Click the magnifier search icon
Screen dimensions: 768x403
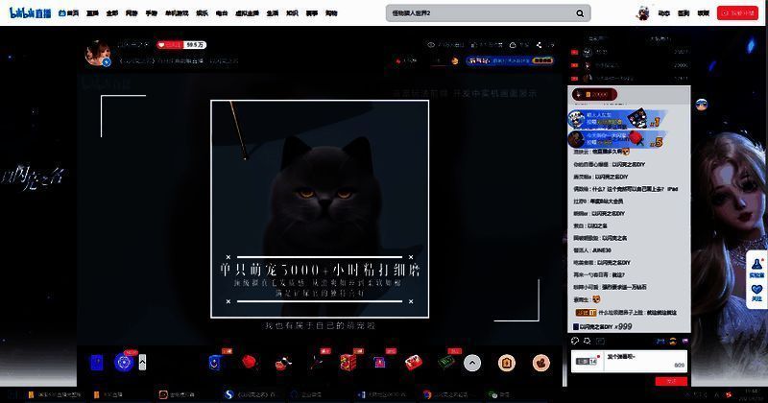click(x=580, y=13)
